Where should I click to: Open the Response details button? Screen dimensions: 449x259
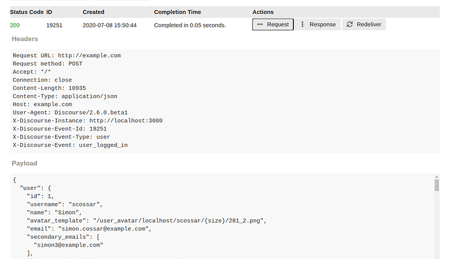[x=318, y=25]
